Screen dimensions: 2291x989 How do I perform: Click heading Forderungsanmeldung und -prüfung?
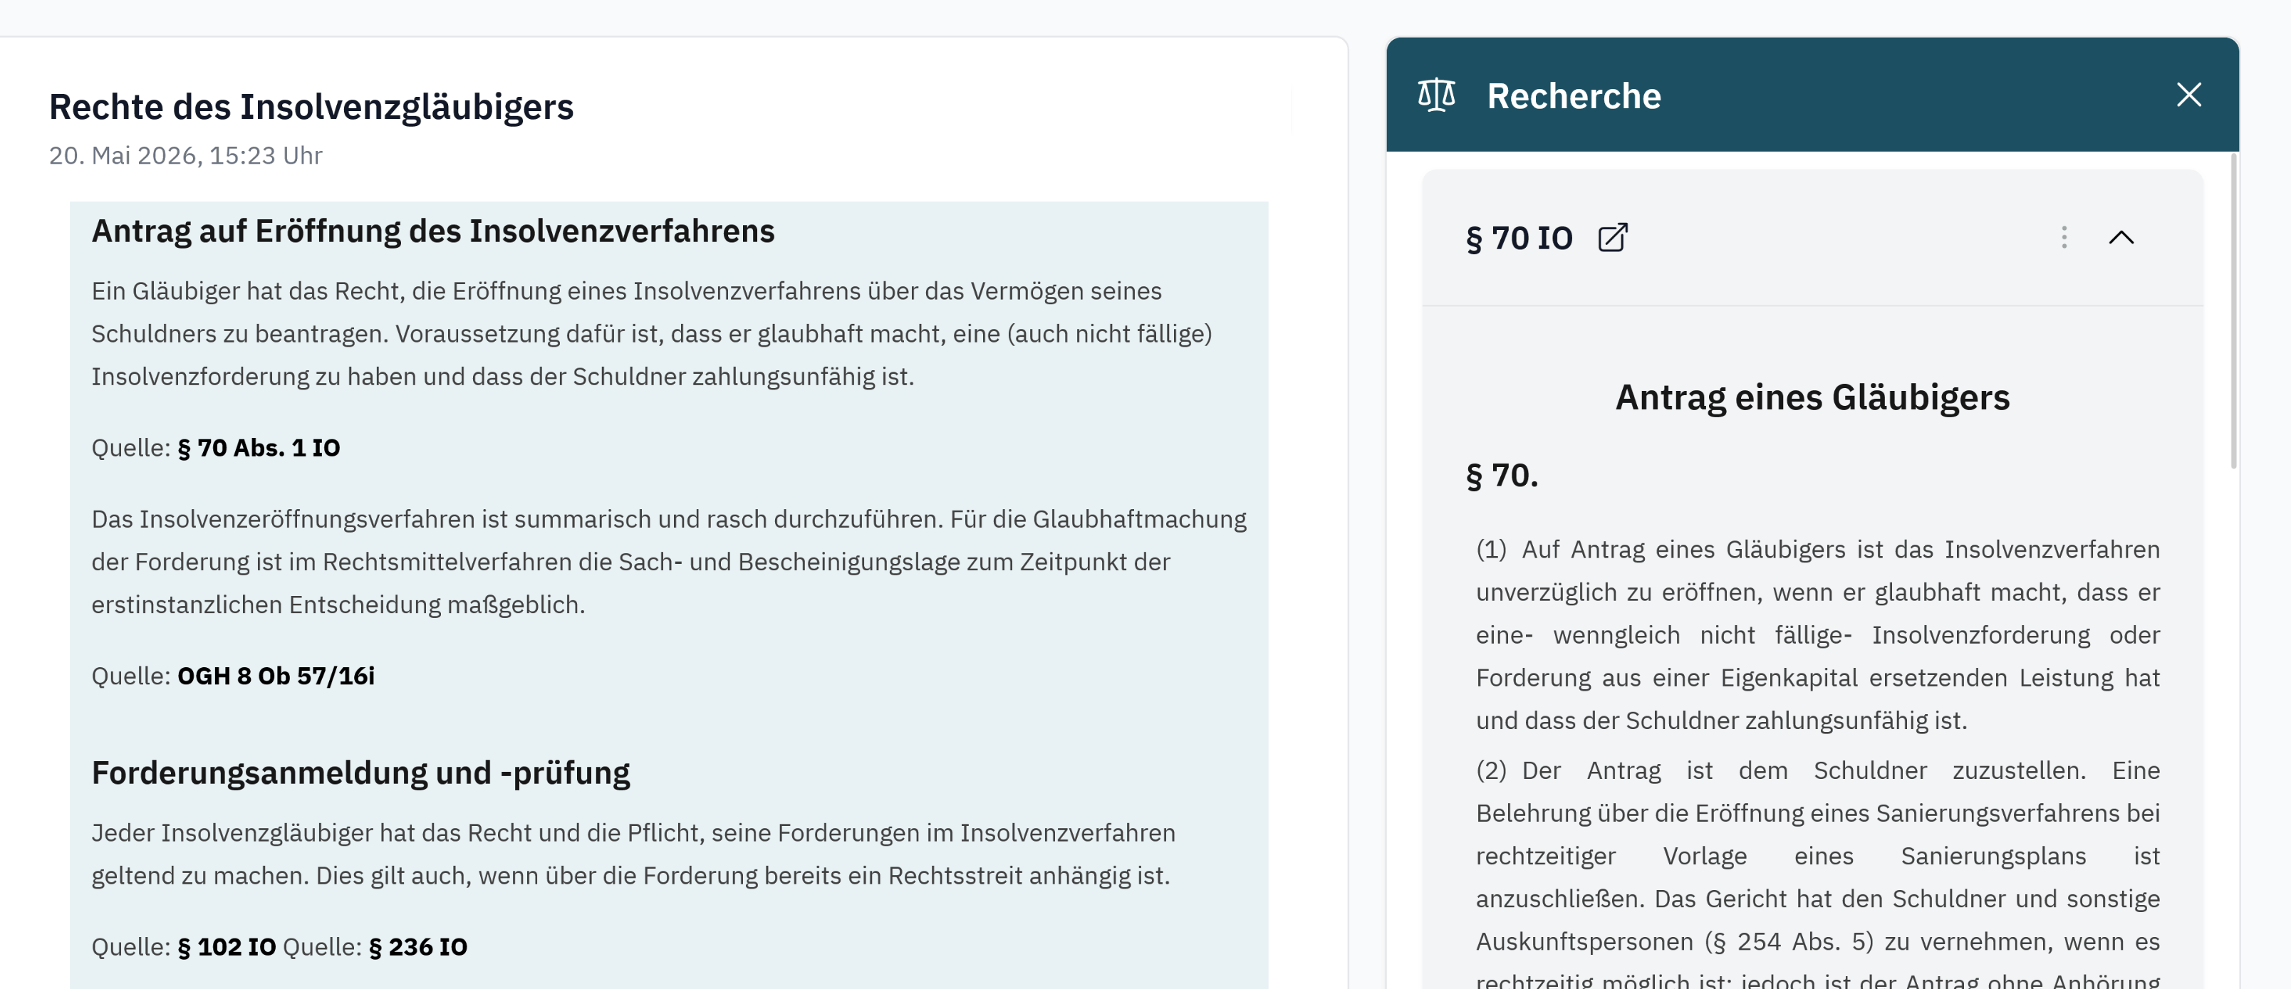(361, 773)
